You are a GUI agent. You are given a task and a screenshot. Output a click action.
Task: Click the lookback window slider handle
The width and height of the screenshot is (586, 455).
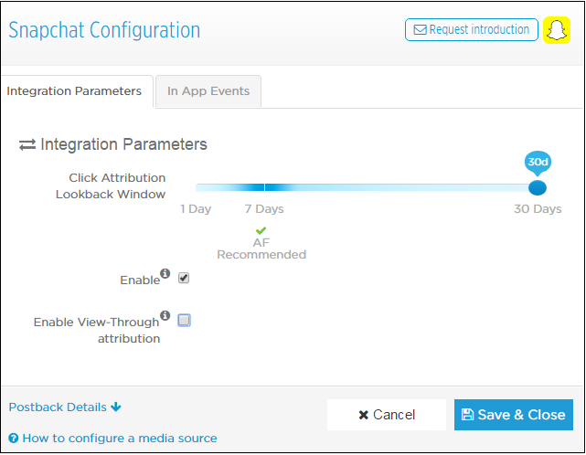pyautogui.click(x=538, y=187)
